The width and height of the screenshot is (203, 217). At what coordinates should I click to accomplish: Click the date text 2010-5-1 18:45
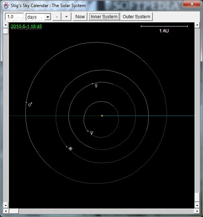[x=26, y=26]
